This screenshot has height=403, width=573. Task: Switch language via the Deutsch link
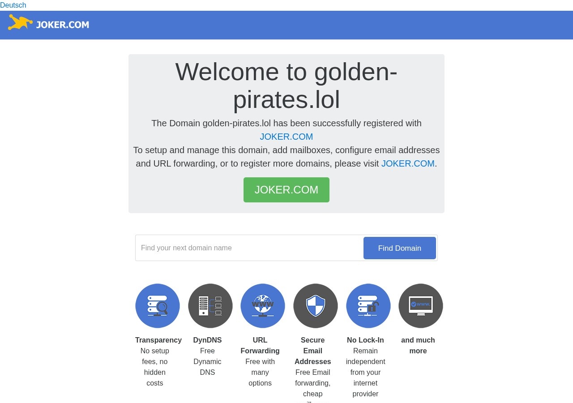point(13,5)
